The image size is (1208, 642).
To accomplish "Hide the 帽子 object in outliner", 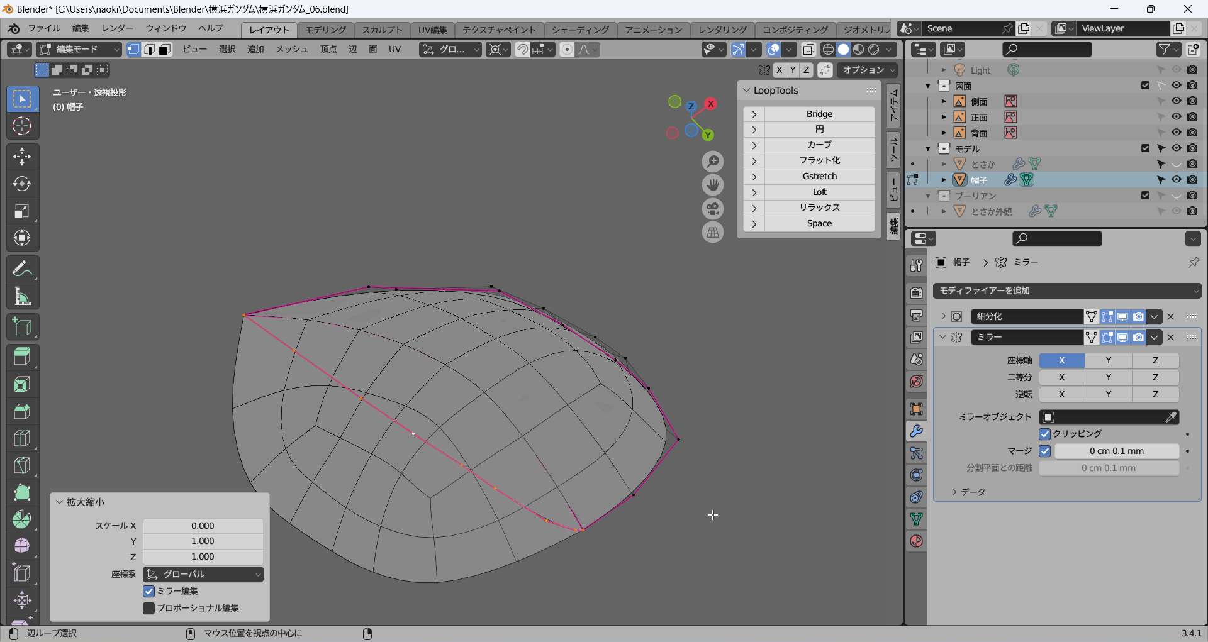I will point(1176,180).
